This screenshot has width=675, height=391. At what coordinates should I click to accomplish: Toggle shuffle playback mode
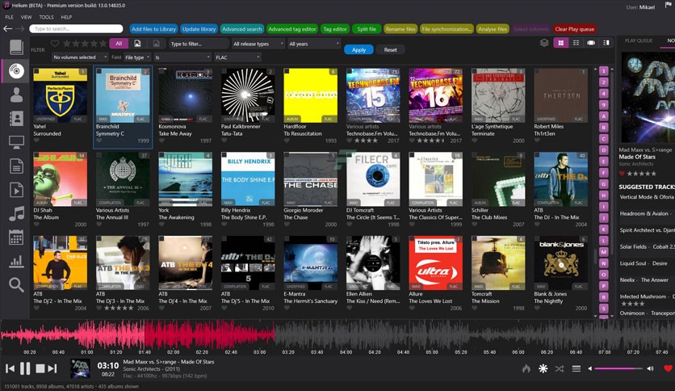click(x=559, y=368)
